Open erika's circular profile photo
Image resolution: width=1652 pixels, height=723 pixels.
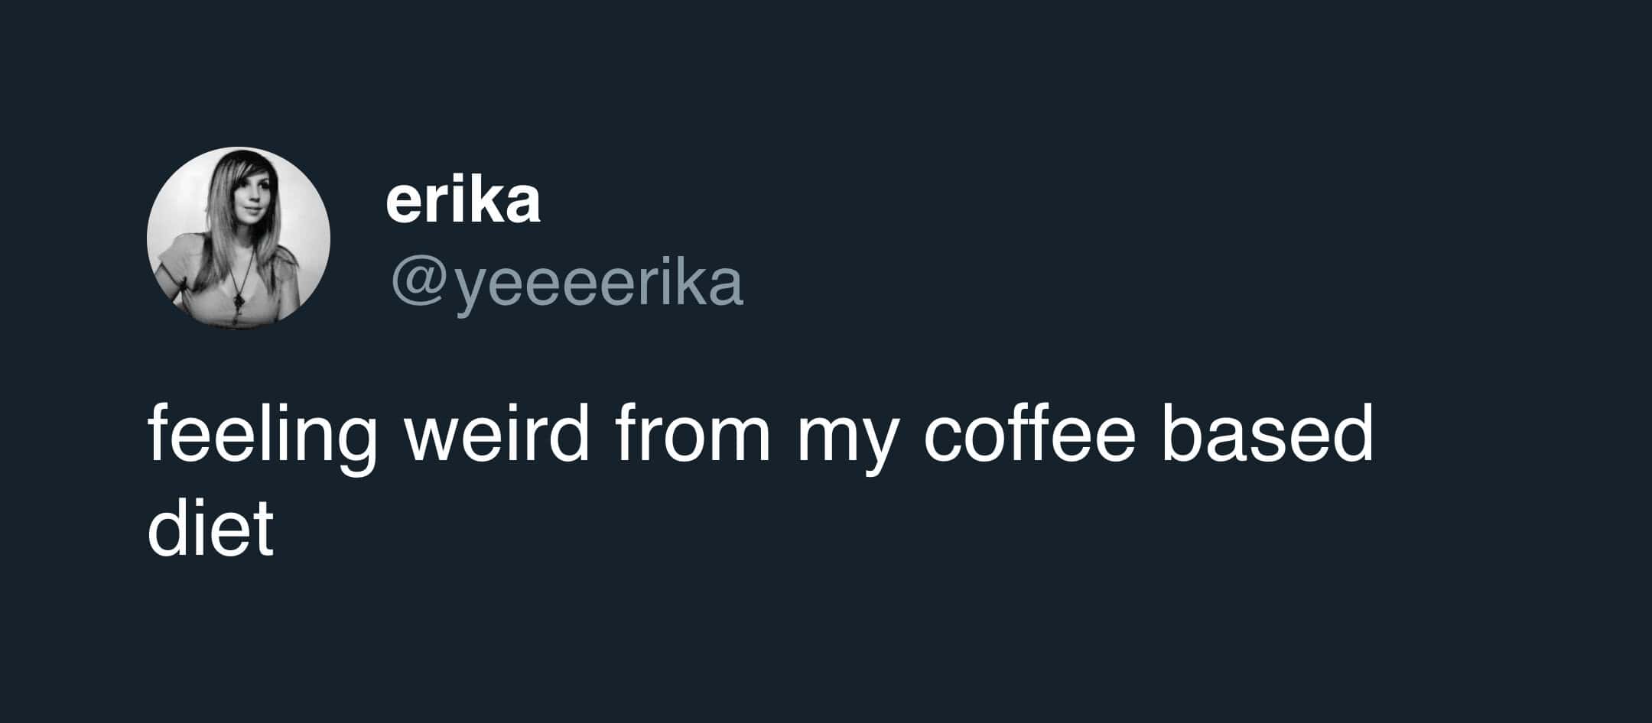[x=238, y=238]
